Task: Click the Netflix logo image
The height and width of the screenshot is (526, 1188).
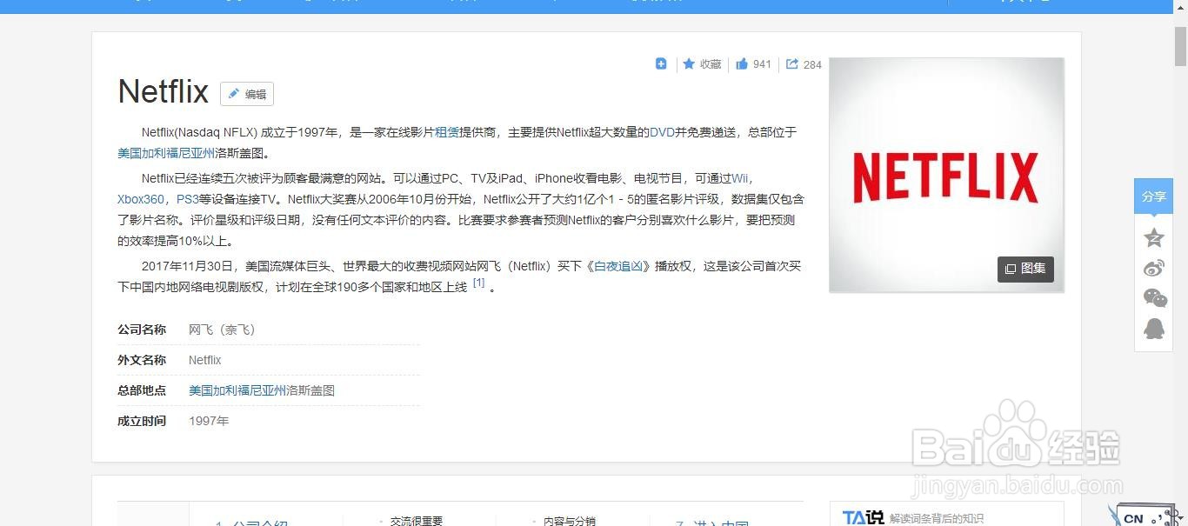Action: 946,175
